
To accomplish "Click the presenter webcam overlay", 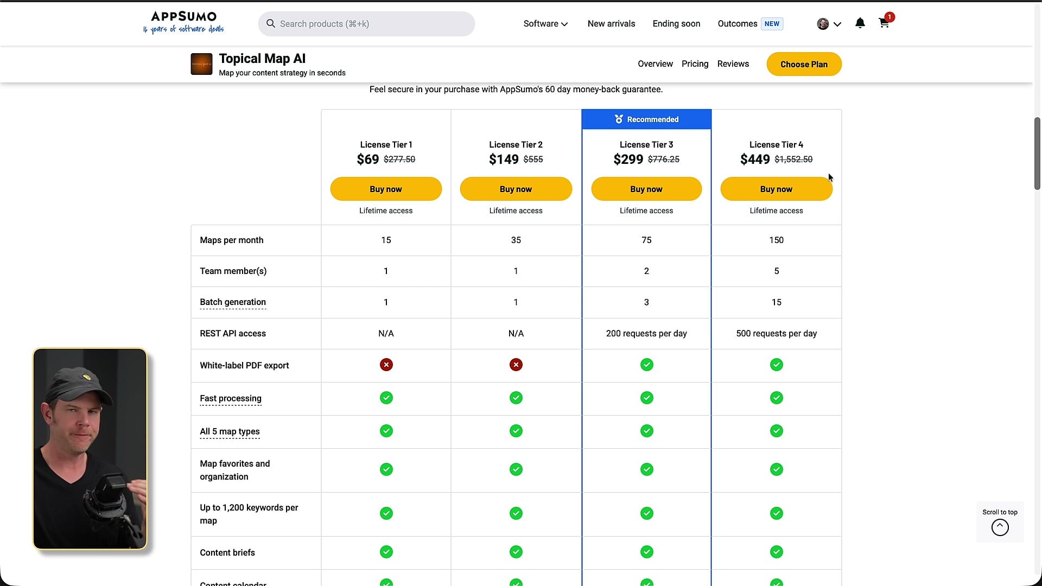I will [x=90, y=449].
